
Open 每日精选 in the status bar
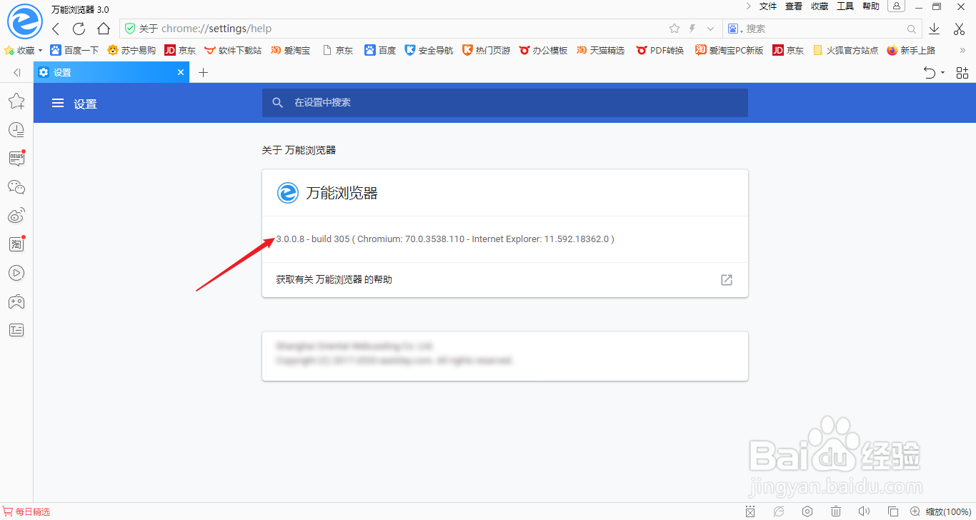pos(27,511)
